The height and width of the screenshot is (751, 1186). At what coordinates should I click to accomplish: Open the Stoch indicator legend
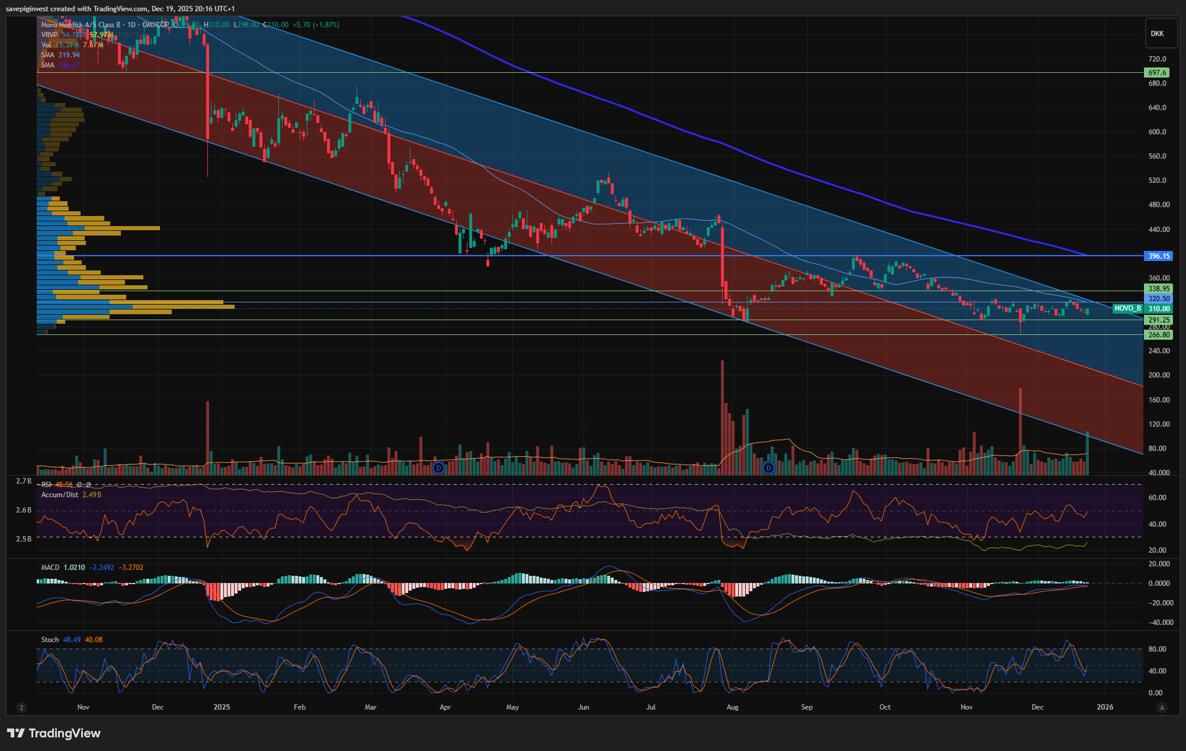[50, 640]
